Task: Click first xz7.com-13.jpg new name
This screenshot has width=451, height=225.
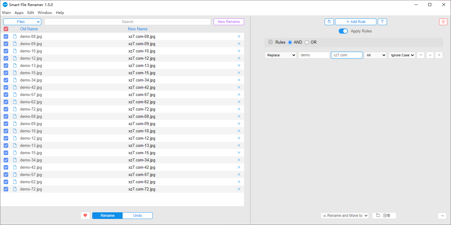Action: [142, 65]
